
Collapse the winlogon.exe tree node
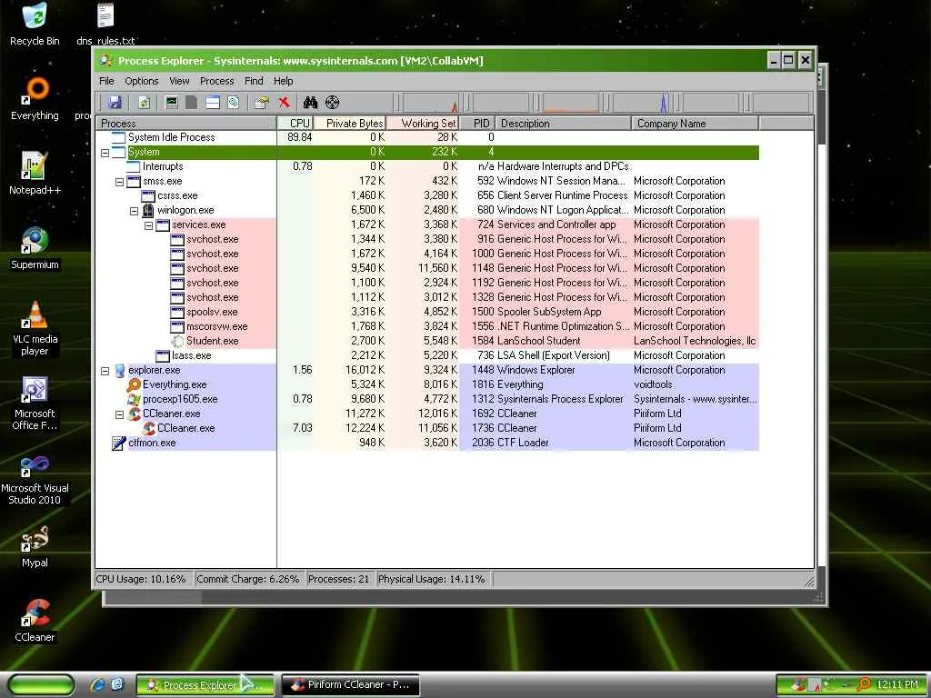pyautogui.click(x=135, y=211)
